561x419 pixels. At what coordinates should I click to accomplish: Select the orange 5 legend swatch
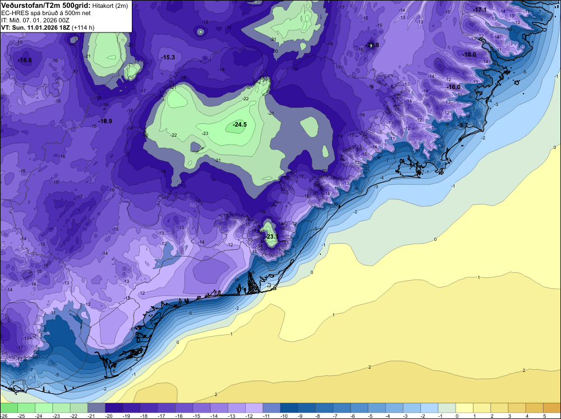pyautogui.click(x=552, y=408)
